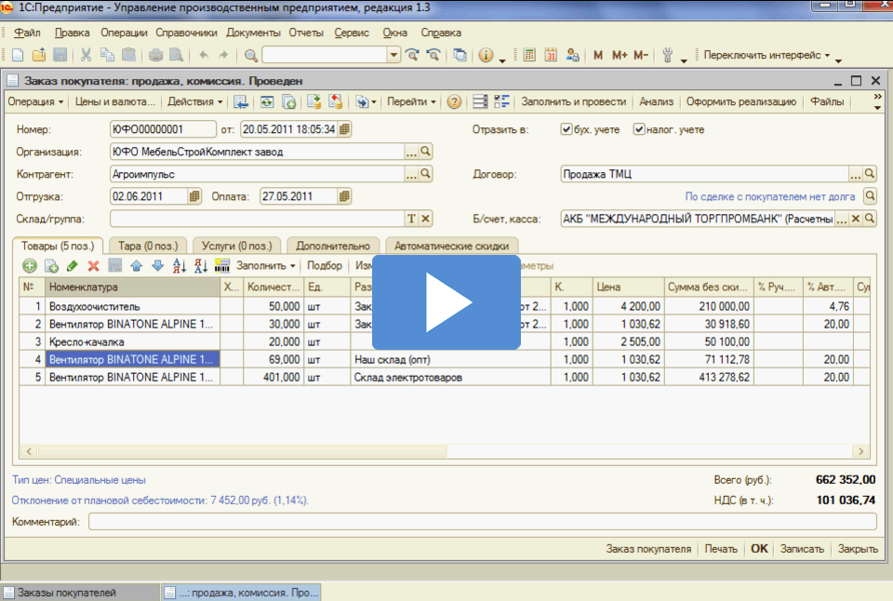
Task: Open the Отчеты menu
Action: point(306,33)
